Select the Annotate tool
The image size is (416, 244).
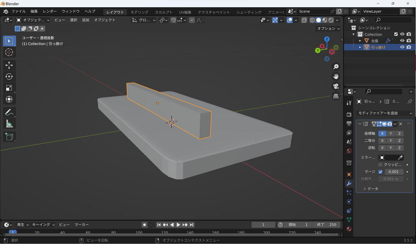(9, 112)
